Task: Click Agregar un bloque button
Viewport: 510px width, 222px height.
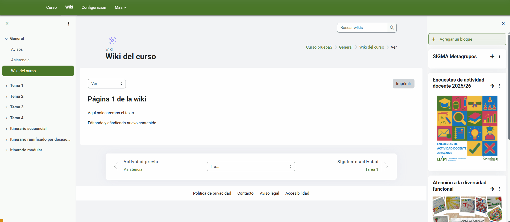Action: pyautogui.click(x=467, y=39)
